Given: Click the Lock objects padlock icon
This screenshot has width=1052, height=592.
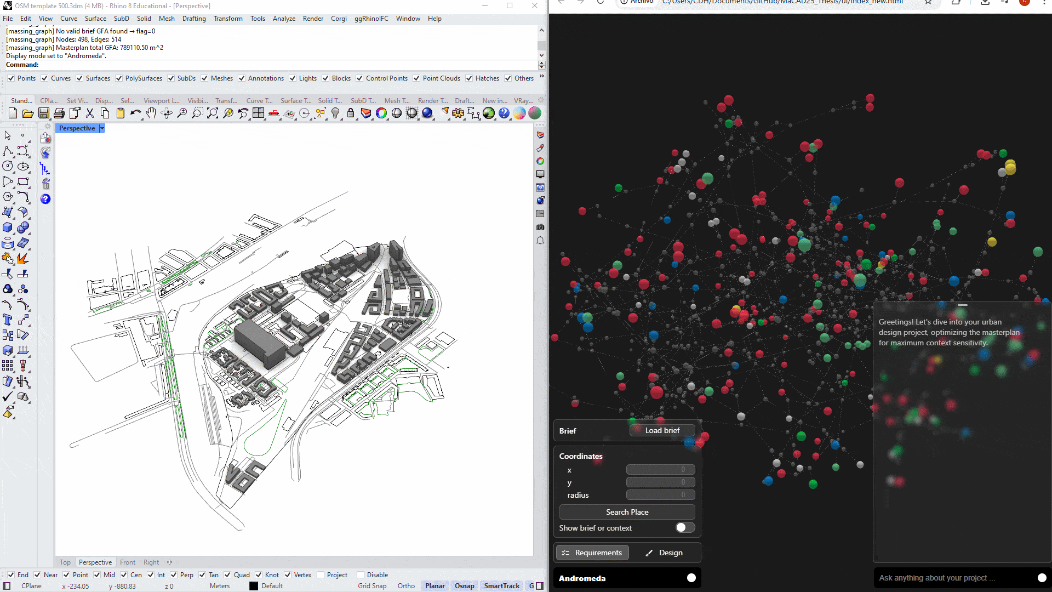Looking at the screenshot, I should click(x=351, y=113).
